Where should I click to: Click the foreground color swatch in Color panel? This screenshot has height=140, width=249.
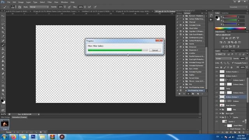pos(217,17)
